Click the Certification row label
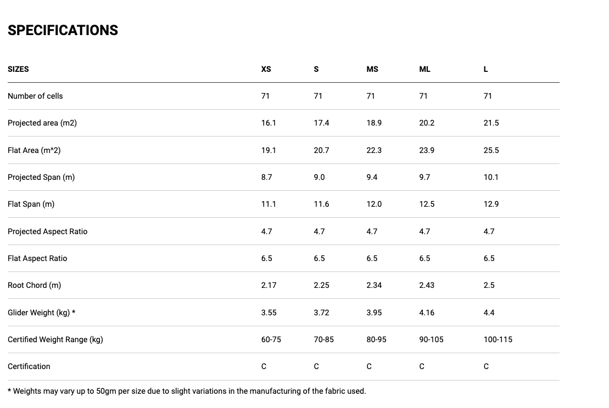 (x=29, y=366)
